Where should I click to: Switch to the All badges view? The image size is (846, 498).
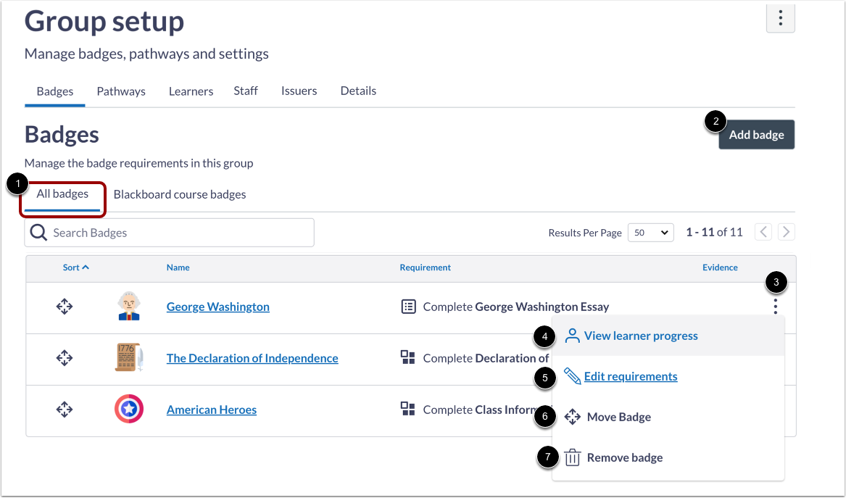(62, 194)
